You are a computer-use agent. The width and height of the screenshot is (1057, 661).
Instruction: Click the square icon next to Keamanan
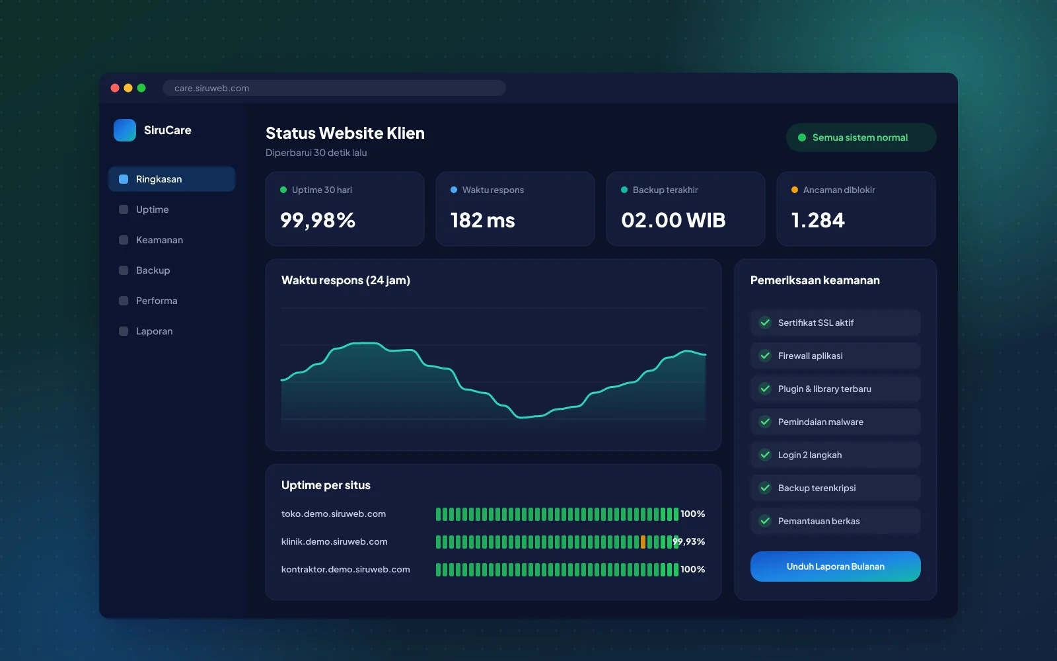(x=124, y=240)
